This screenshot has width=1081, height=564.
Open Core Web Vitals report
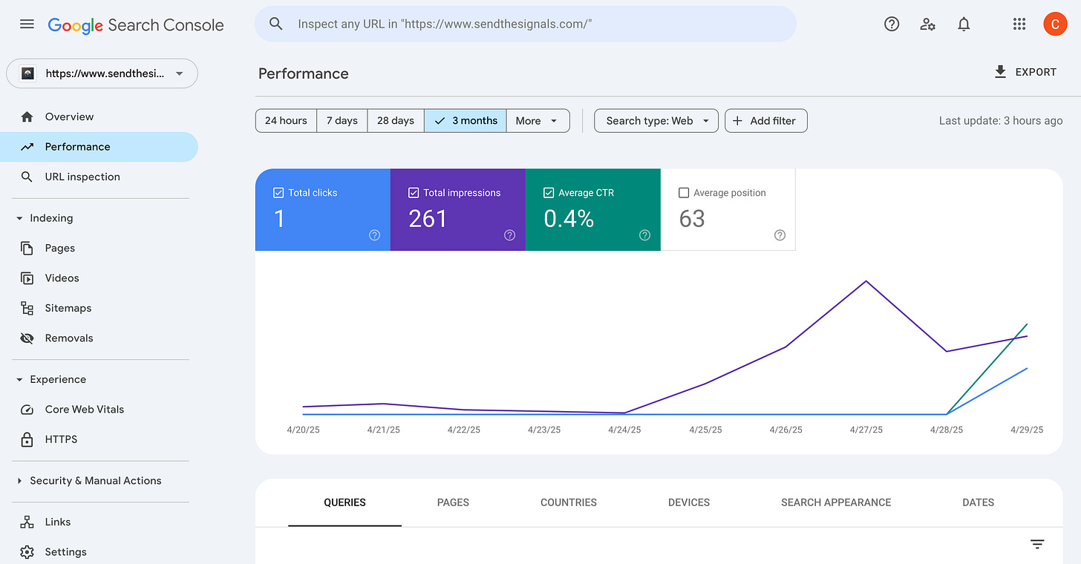tap(99, 409)
